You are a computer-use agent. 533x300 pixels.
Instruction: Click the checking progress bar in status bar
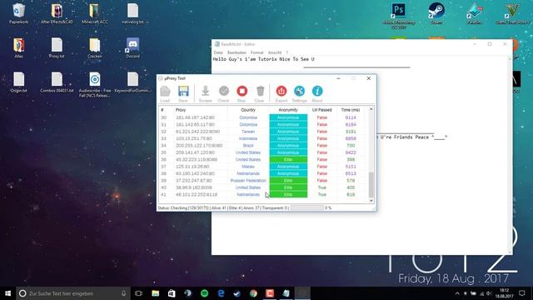pos(307,207)
